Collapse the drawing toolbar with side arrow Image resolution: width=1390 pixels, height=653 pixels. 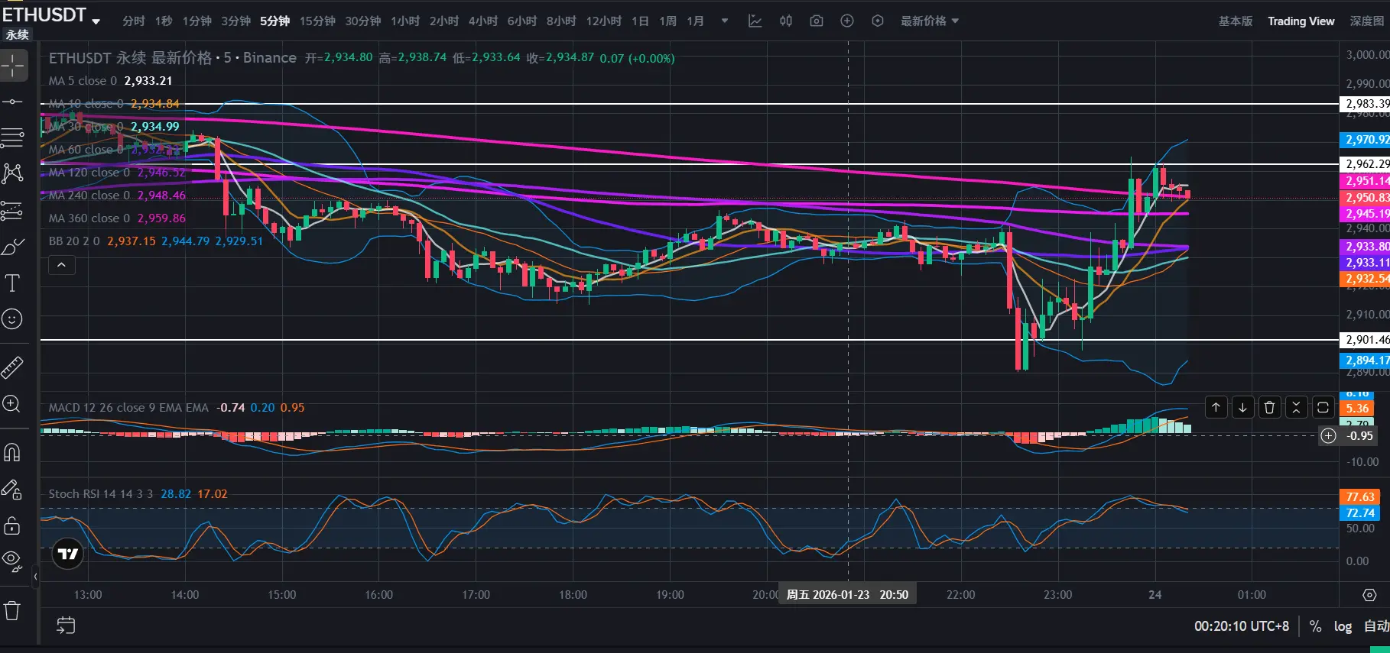[35, 577]
